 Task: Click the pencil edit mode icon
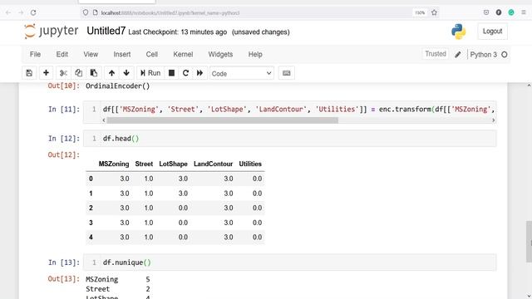(x=458, y=55)
